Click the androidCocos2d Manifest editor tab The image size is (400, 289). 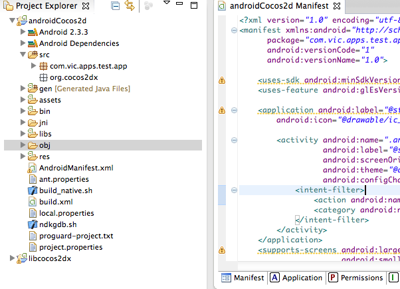coord(279,5)
